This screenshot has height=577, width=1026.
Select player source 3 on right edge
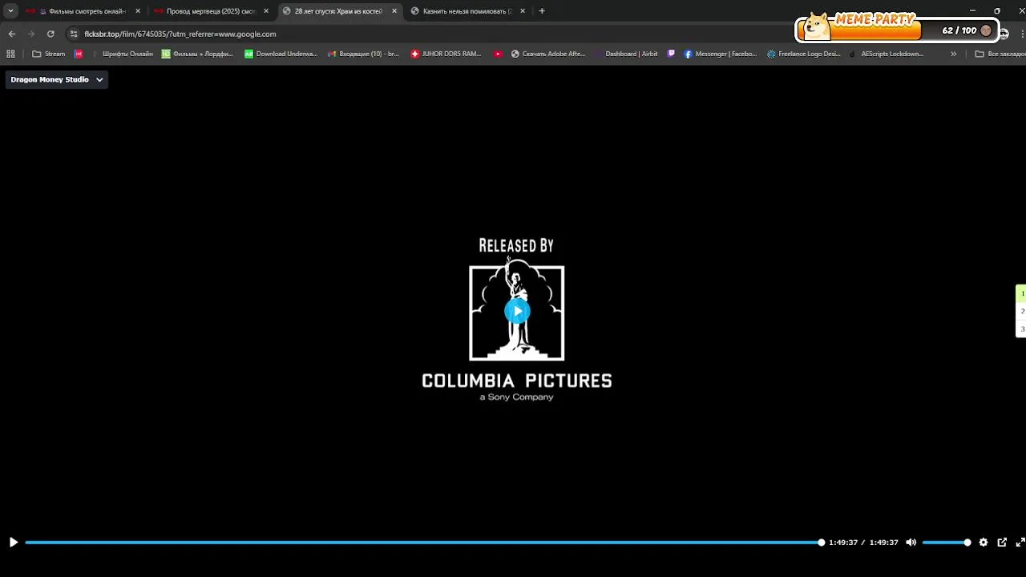1022,329
